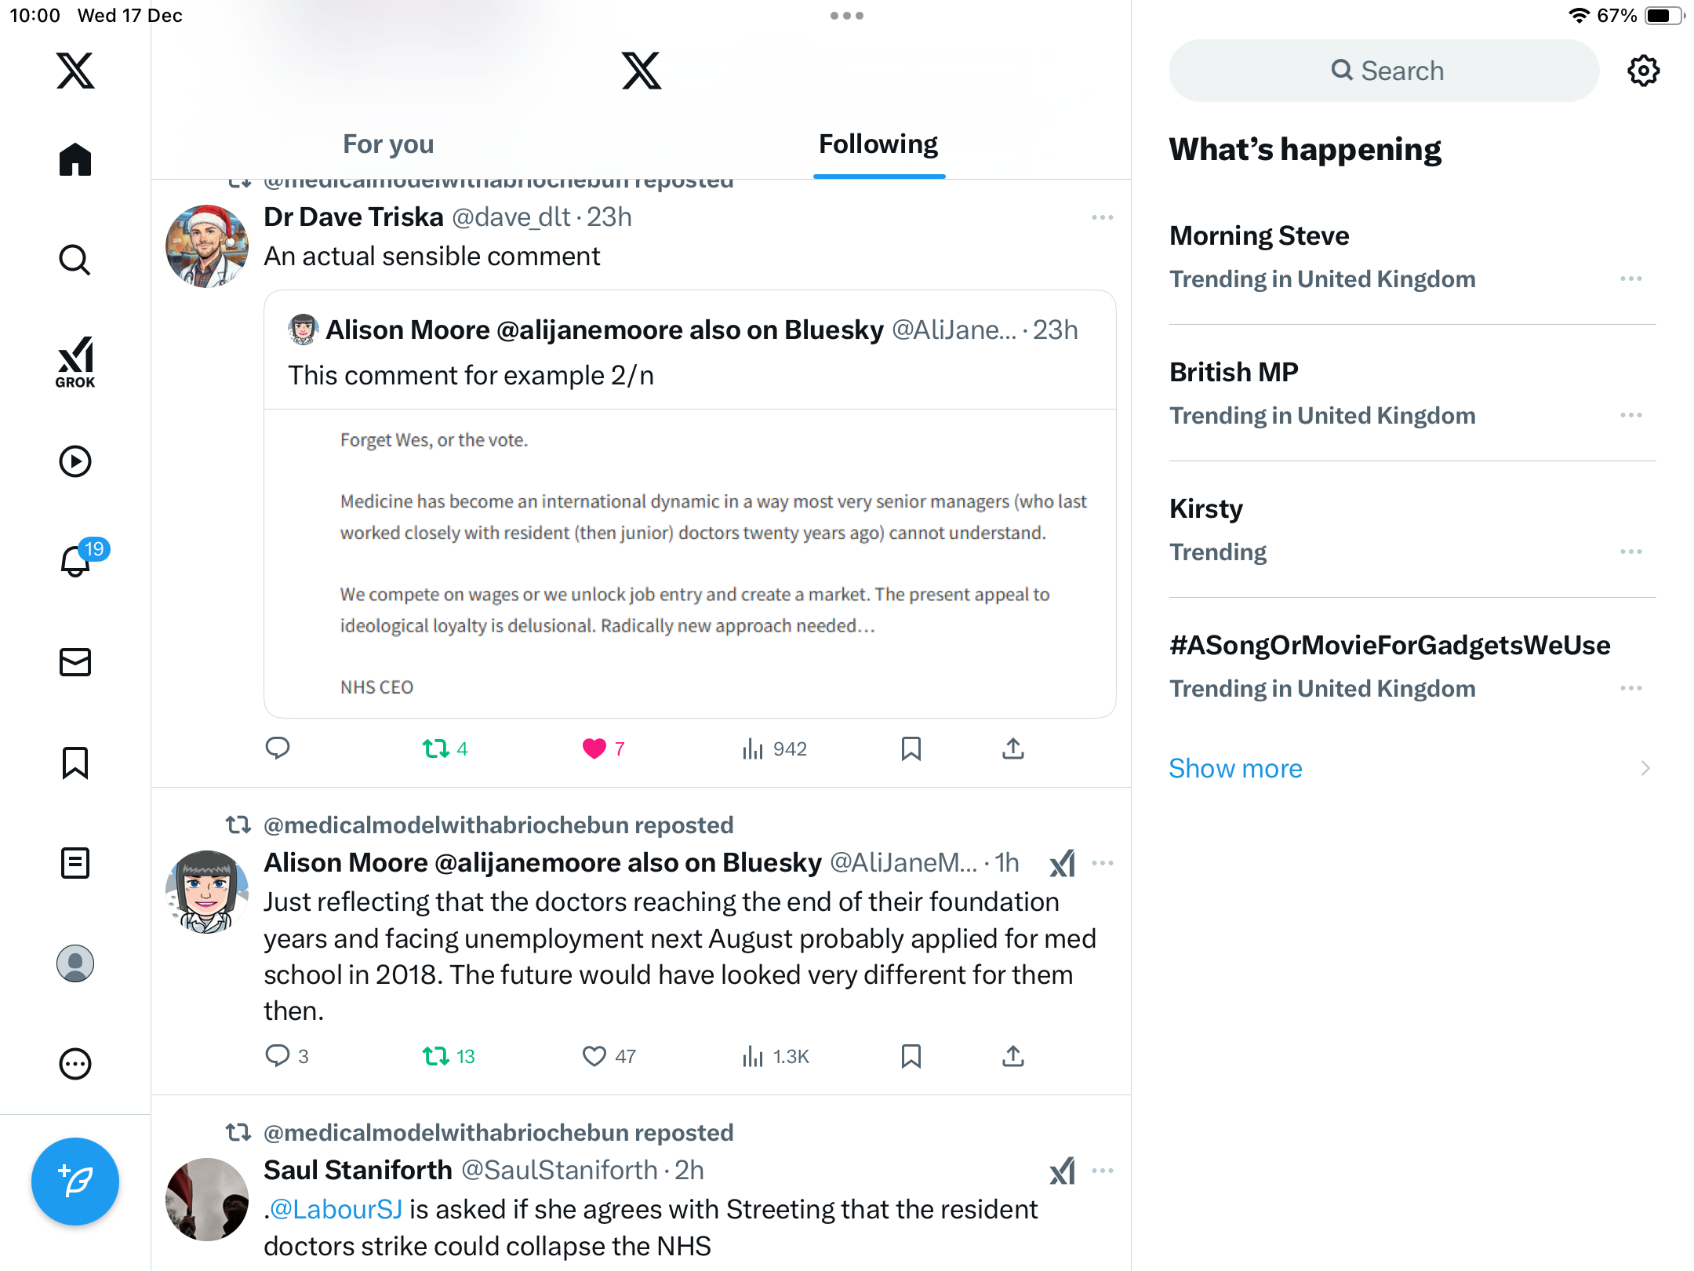
Task: Open the Messages envelope icon
Action: click(75, 662)
